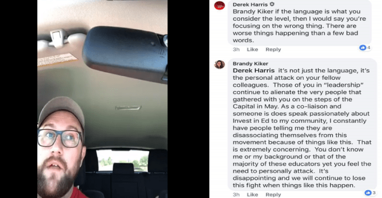Open Brandy Kiker author name link
Image resolution: width=382 pixels, height=198 pixels.
(251, 64)
